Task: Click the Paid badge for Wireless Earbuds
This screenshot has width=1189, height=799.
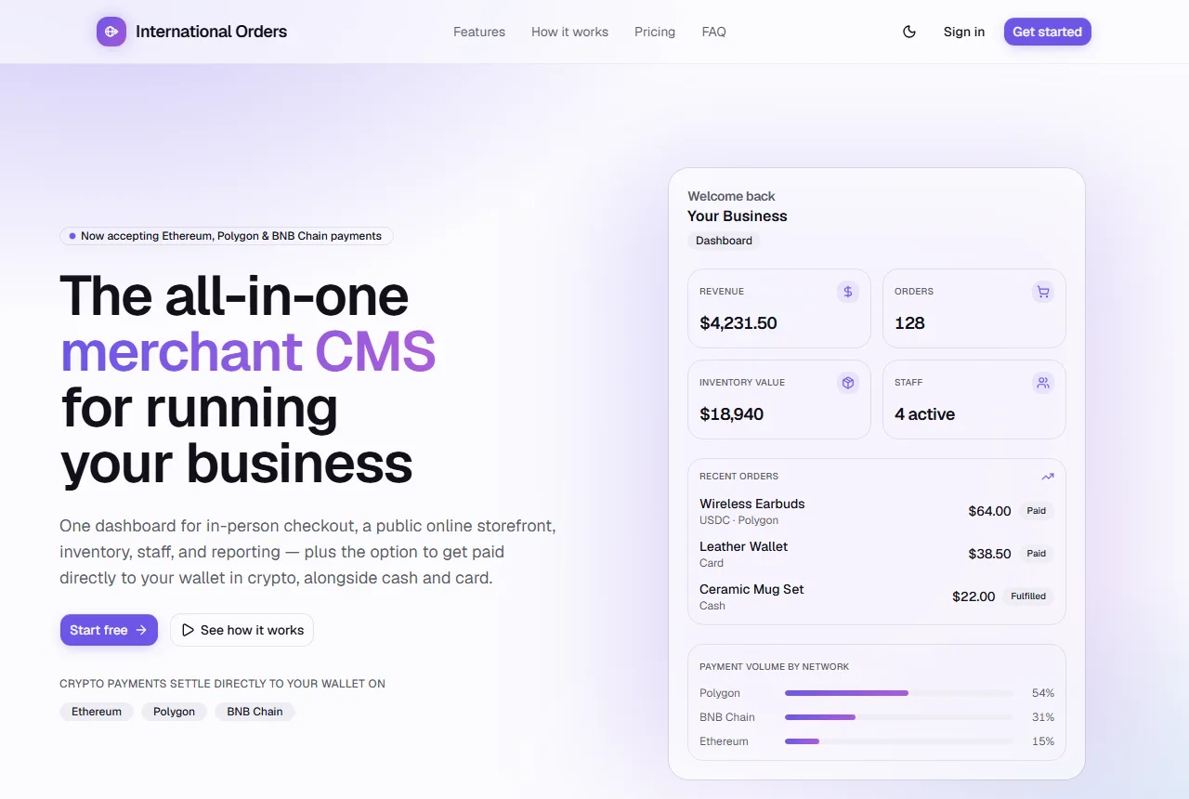Action: pyautogui.click(x=1037, y=511)
